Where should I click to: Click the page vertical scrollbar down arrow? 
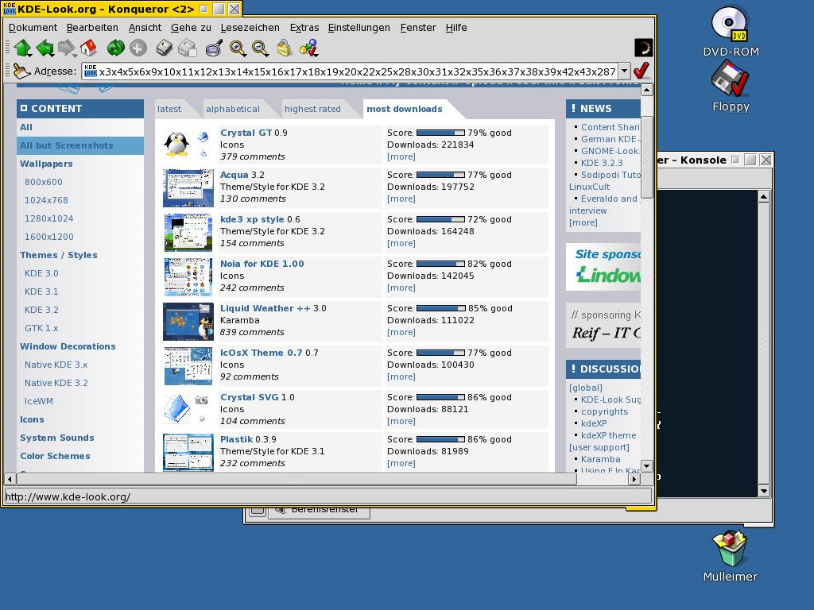647,466
